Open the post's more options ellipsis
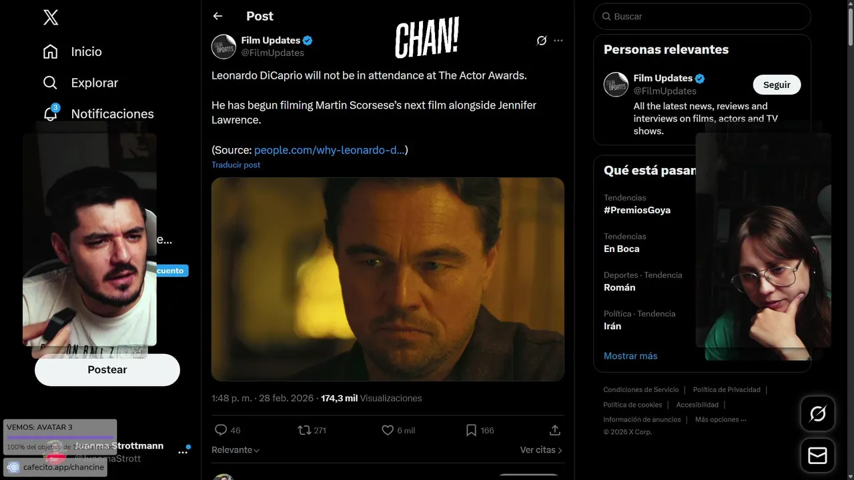 (x=558, y=41)
